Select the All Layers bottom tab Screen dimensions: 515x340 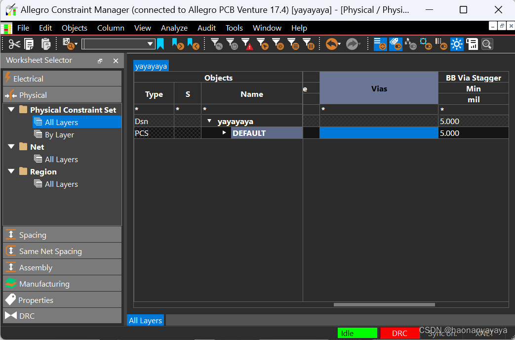(146, 320)
